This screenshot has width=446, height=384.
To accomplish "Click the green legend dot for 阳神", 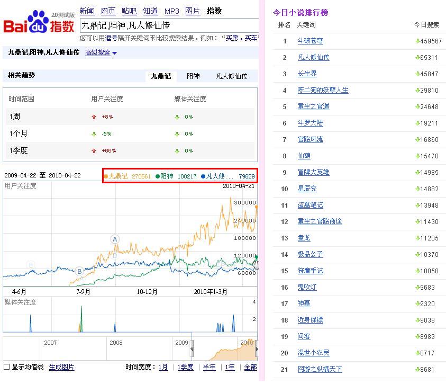I will tap(158, 176).
